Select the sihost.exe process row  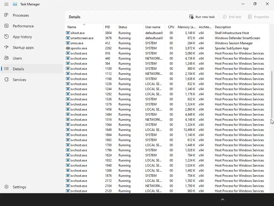tap(167, 33)
